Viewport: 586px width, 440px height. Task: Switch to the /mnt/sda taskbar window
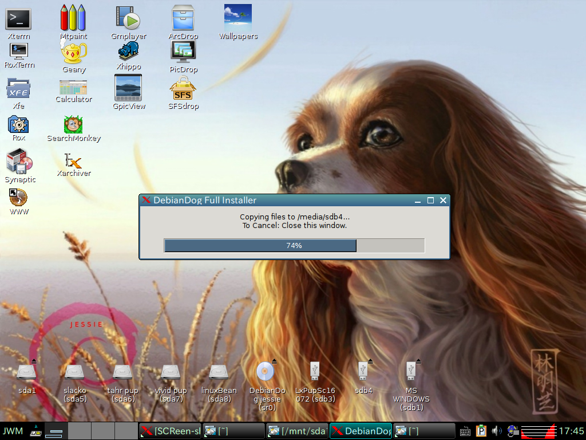pos(297,431)
